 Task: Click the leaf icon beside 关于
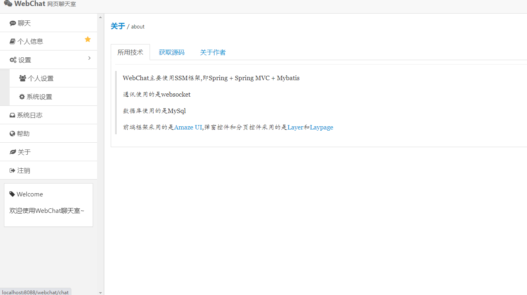[13, 152]
